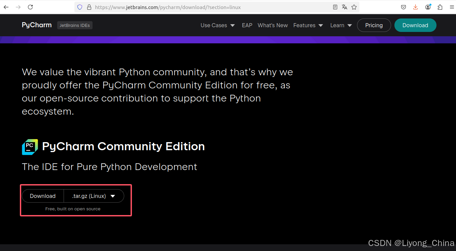Viewport: 456px width, 251px height.
Task: Reload the current page
Action: pos(30,7)
